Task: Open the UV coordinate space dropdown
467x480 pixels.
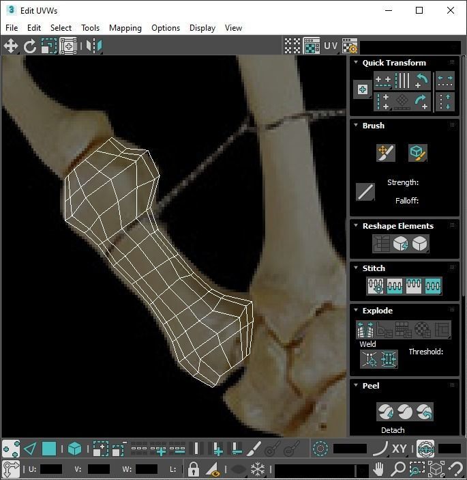Action: point(331,46)
